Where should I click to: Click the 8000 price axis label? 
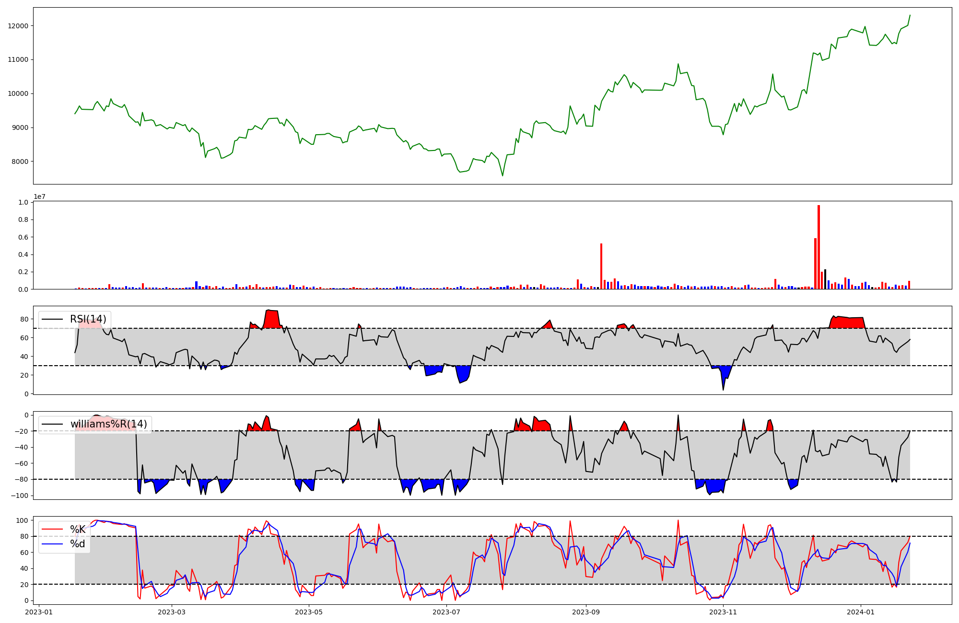point(20,162)
